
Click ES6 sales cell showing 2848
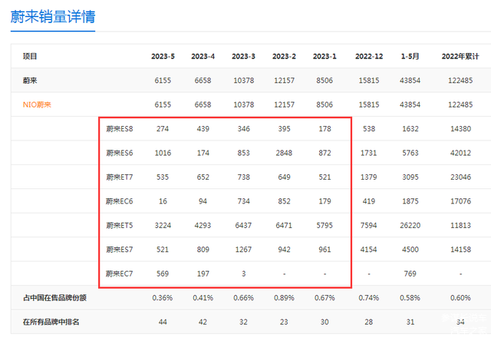(284, 153)
